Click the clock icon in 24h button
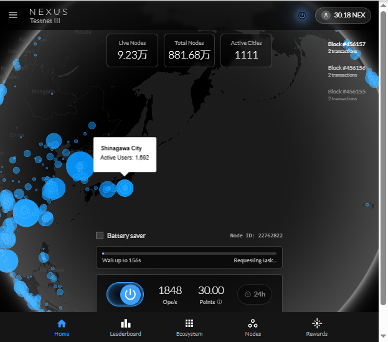Screen dimensions: 388x342 point(248,294)
